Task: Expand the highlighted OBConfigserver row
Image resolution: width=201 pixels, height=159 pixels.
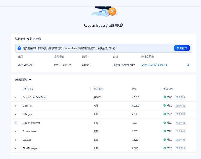Action: point(15,123)
